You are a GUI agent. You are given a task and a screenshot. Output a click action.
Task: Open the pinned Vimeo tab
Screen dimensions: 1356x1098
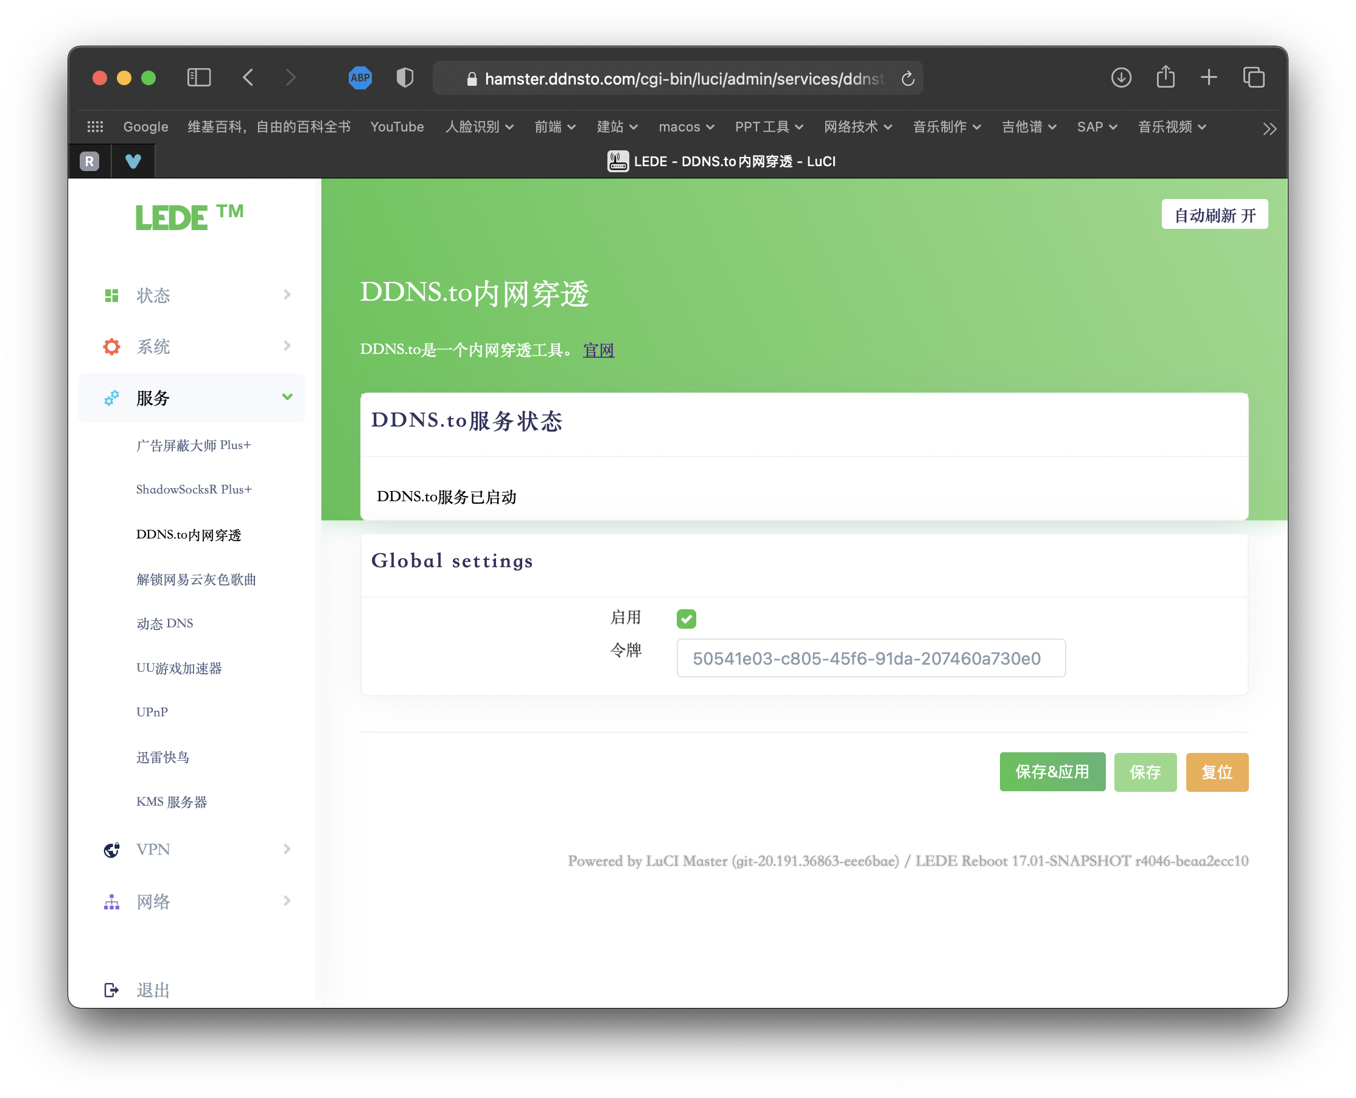pyautogui.click(x=133, y=161)
